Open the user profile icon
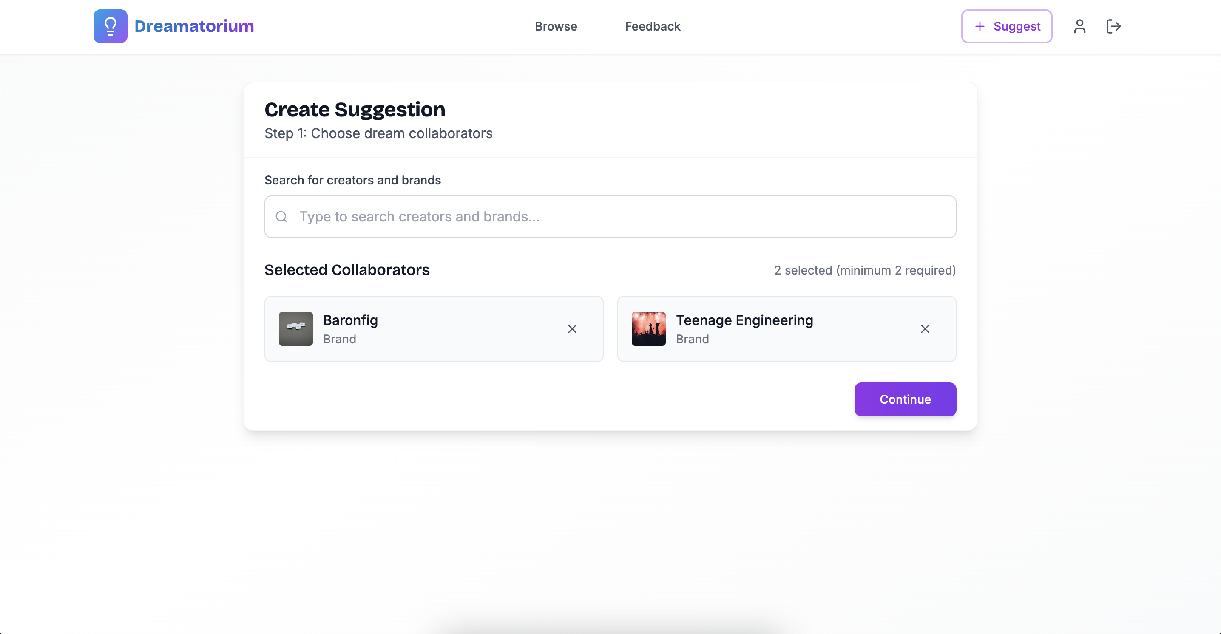This screenshot has height=634, width=1221. pyautogui.click(x=1079, y=26)
